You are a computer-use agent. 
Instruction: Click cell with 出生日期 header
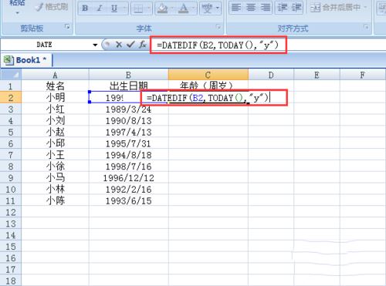pos(128,86)
